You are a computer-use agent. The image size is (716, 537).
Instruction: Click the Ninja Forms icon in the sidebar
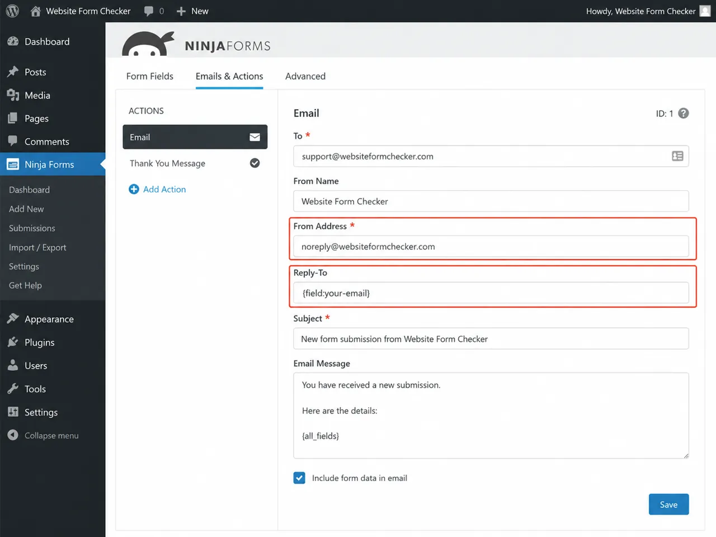(x=13, y=164)
